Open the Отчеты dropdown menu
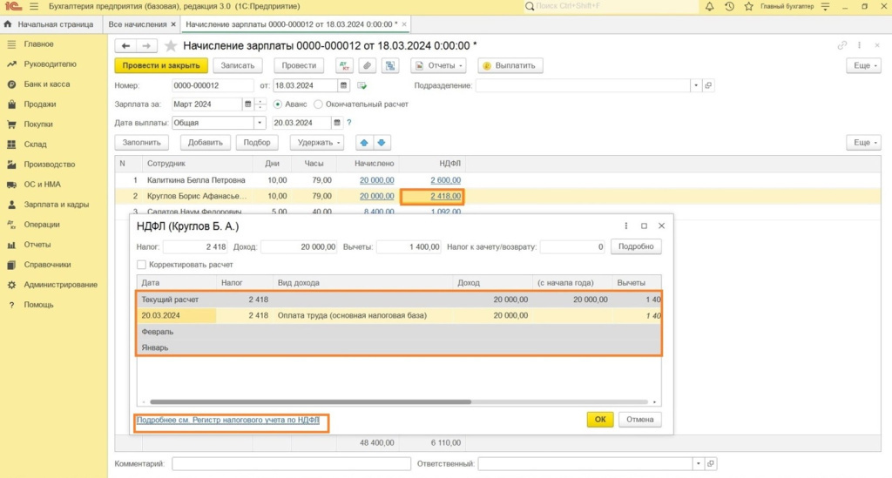Image resolution: width=892 pixels, height=478 pixels. tap(438, 65)
